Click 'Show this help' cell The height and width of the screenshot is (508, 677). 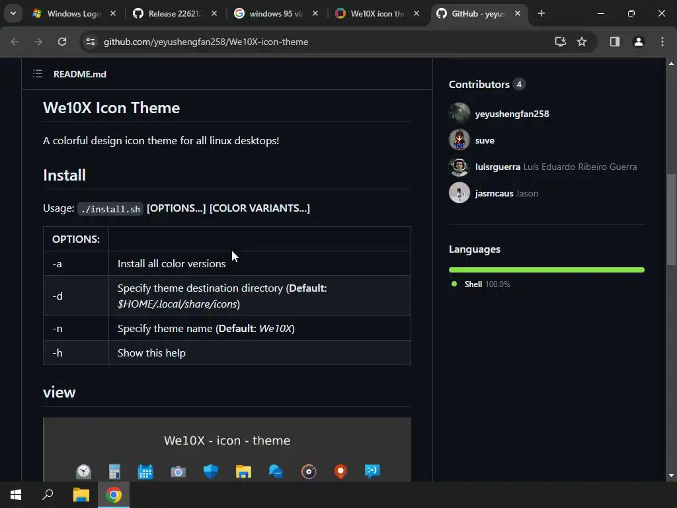pos(259,353)
